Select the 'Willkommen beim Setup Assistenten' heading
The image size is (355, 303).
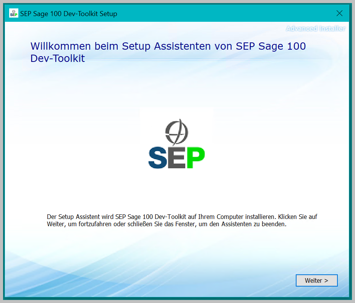tap(168, 52)
